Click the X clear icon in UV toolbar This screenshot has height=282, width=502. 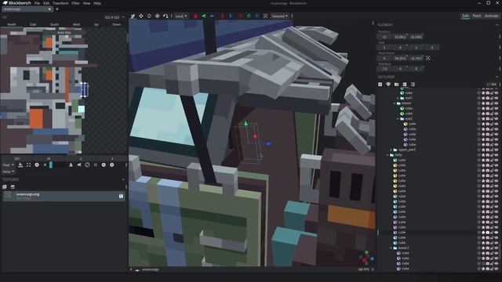click(45, 165)
